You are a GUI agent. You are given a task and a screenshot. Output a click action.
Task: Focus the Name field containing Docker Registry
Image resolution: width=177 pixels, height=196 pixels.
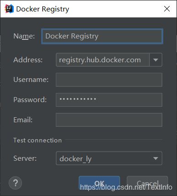(x=102, y=36)
